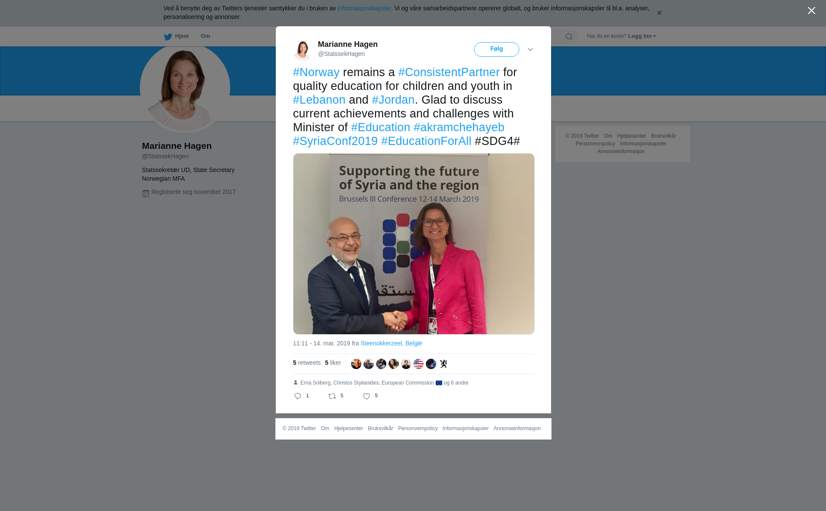Image resolution: width=826 pixels, height=511 pixels.
Task: Click the reply speech bubble icon
Action: coord(298,396)
